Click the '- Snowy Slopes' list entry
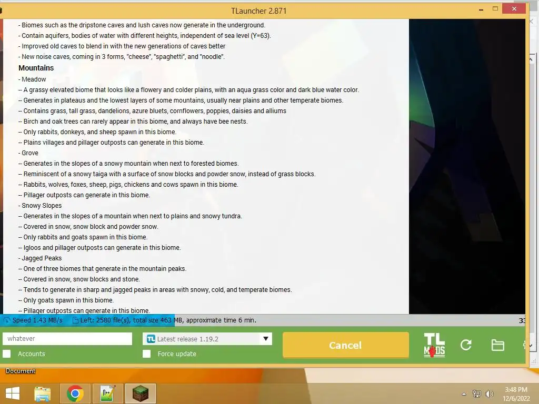Screen dimensions: 539x404 40,206
